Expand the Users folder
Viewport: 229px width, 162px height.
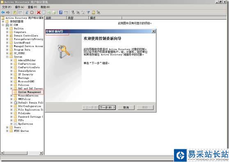click(7, 127)
